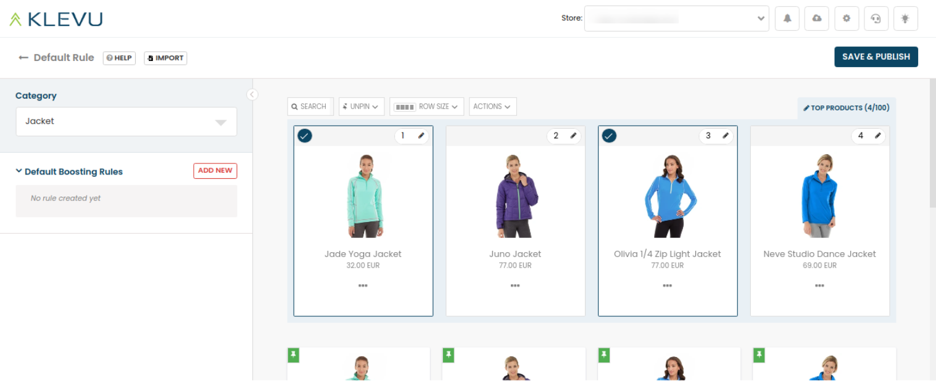
Task: Click Add New boosting rule button
Action: [x=215, y=171]
